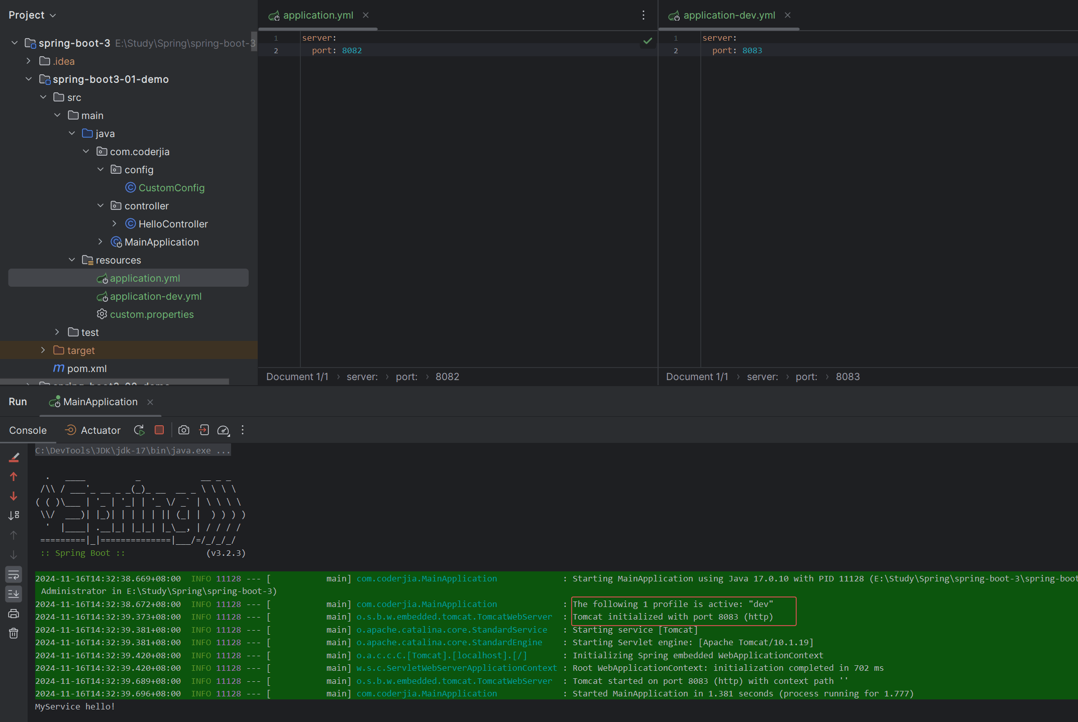This screenshot has height=722, width=1078.
Task: Click custom.properties gear icon
Action: (x=102, y=314)
